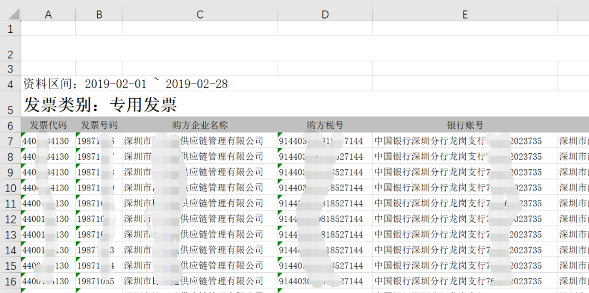Click the bank account cell in row 8
The width and height of the screenshot is (589, 293).
[x=465, y=156]
